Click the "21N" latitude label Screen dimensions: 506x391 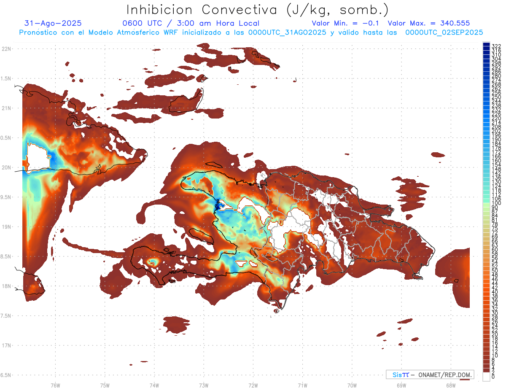click(6, 108)
